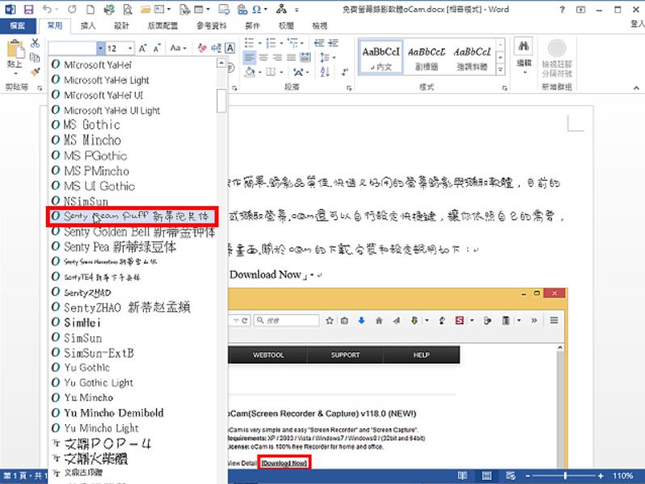Open the bullets list dropdown arrow

tap(259, 43)
